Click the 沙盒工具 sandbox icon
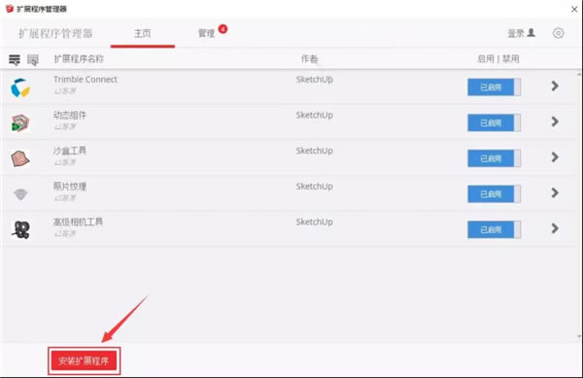The width and height of the screenshot is (583, 378). click(x=20, y=158)
